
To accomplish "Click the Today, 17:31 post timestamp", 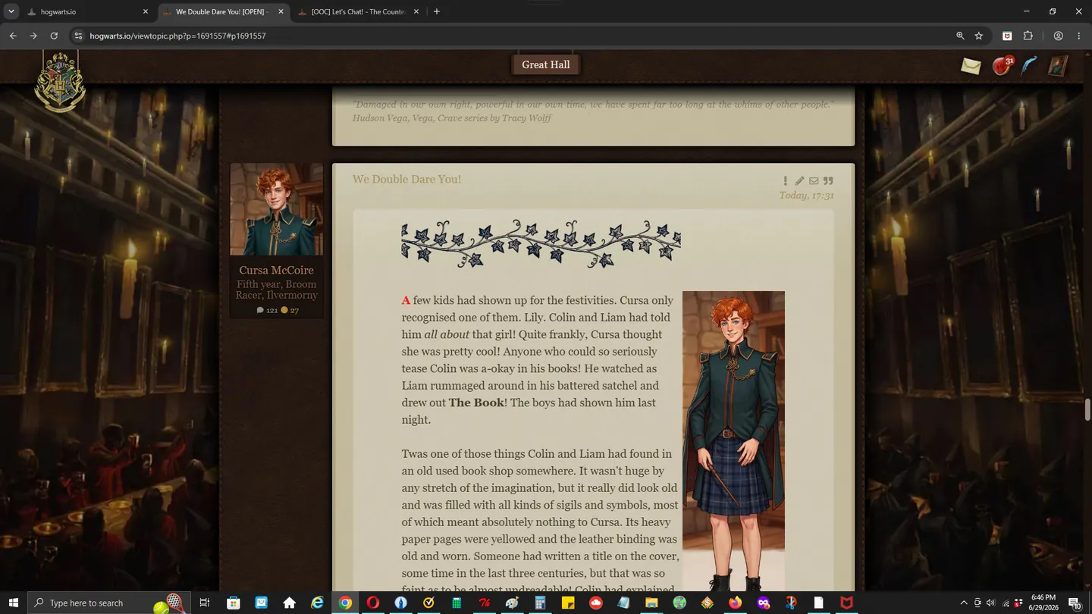I will click(806, 196).
